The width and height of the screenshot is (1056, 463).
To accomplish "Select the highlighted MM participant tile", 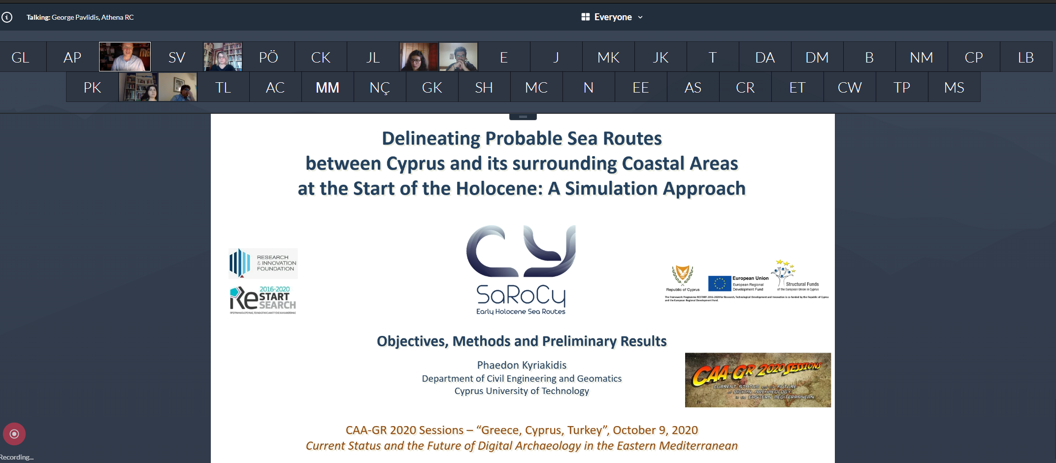I will [x=328, y=87].
